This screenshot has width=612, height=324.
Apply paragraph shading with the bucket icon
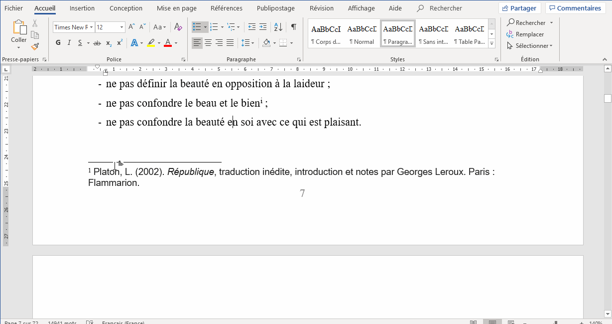click(x=267, y=43)
